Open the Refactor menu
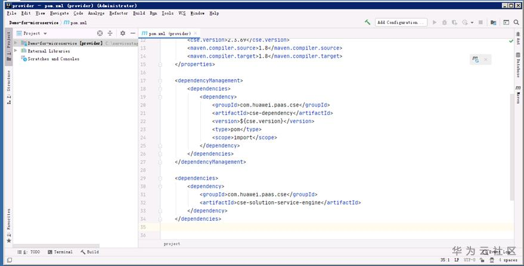 click(x=118, y=13)
